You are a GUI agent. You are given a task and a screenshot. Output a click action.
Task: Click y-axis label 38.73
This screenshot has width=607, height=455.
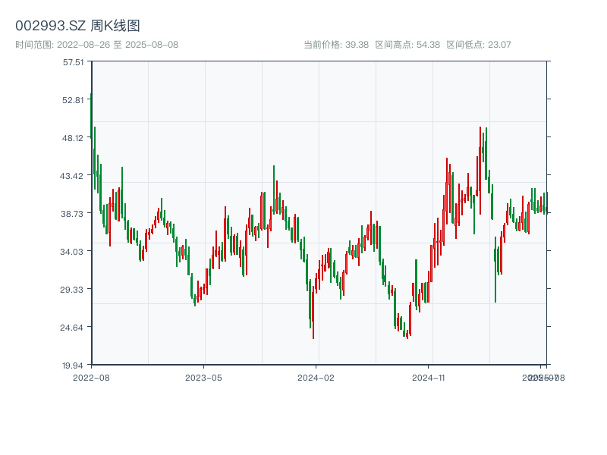(x=72, y=214)
